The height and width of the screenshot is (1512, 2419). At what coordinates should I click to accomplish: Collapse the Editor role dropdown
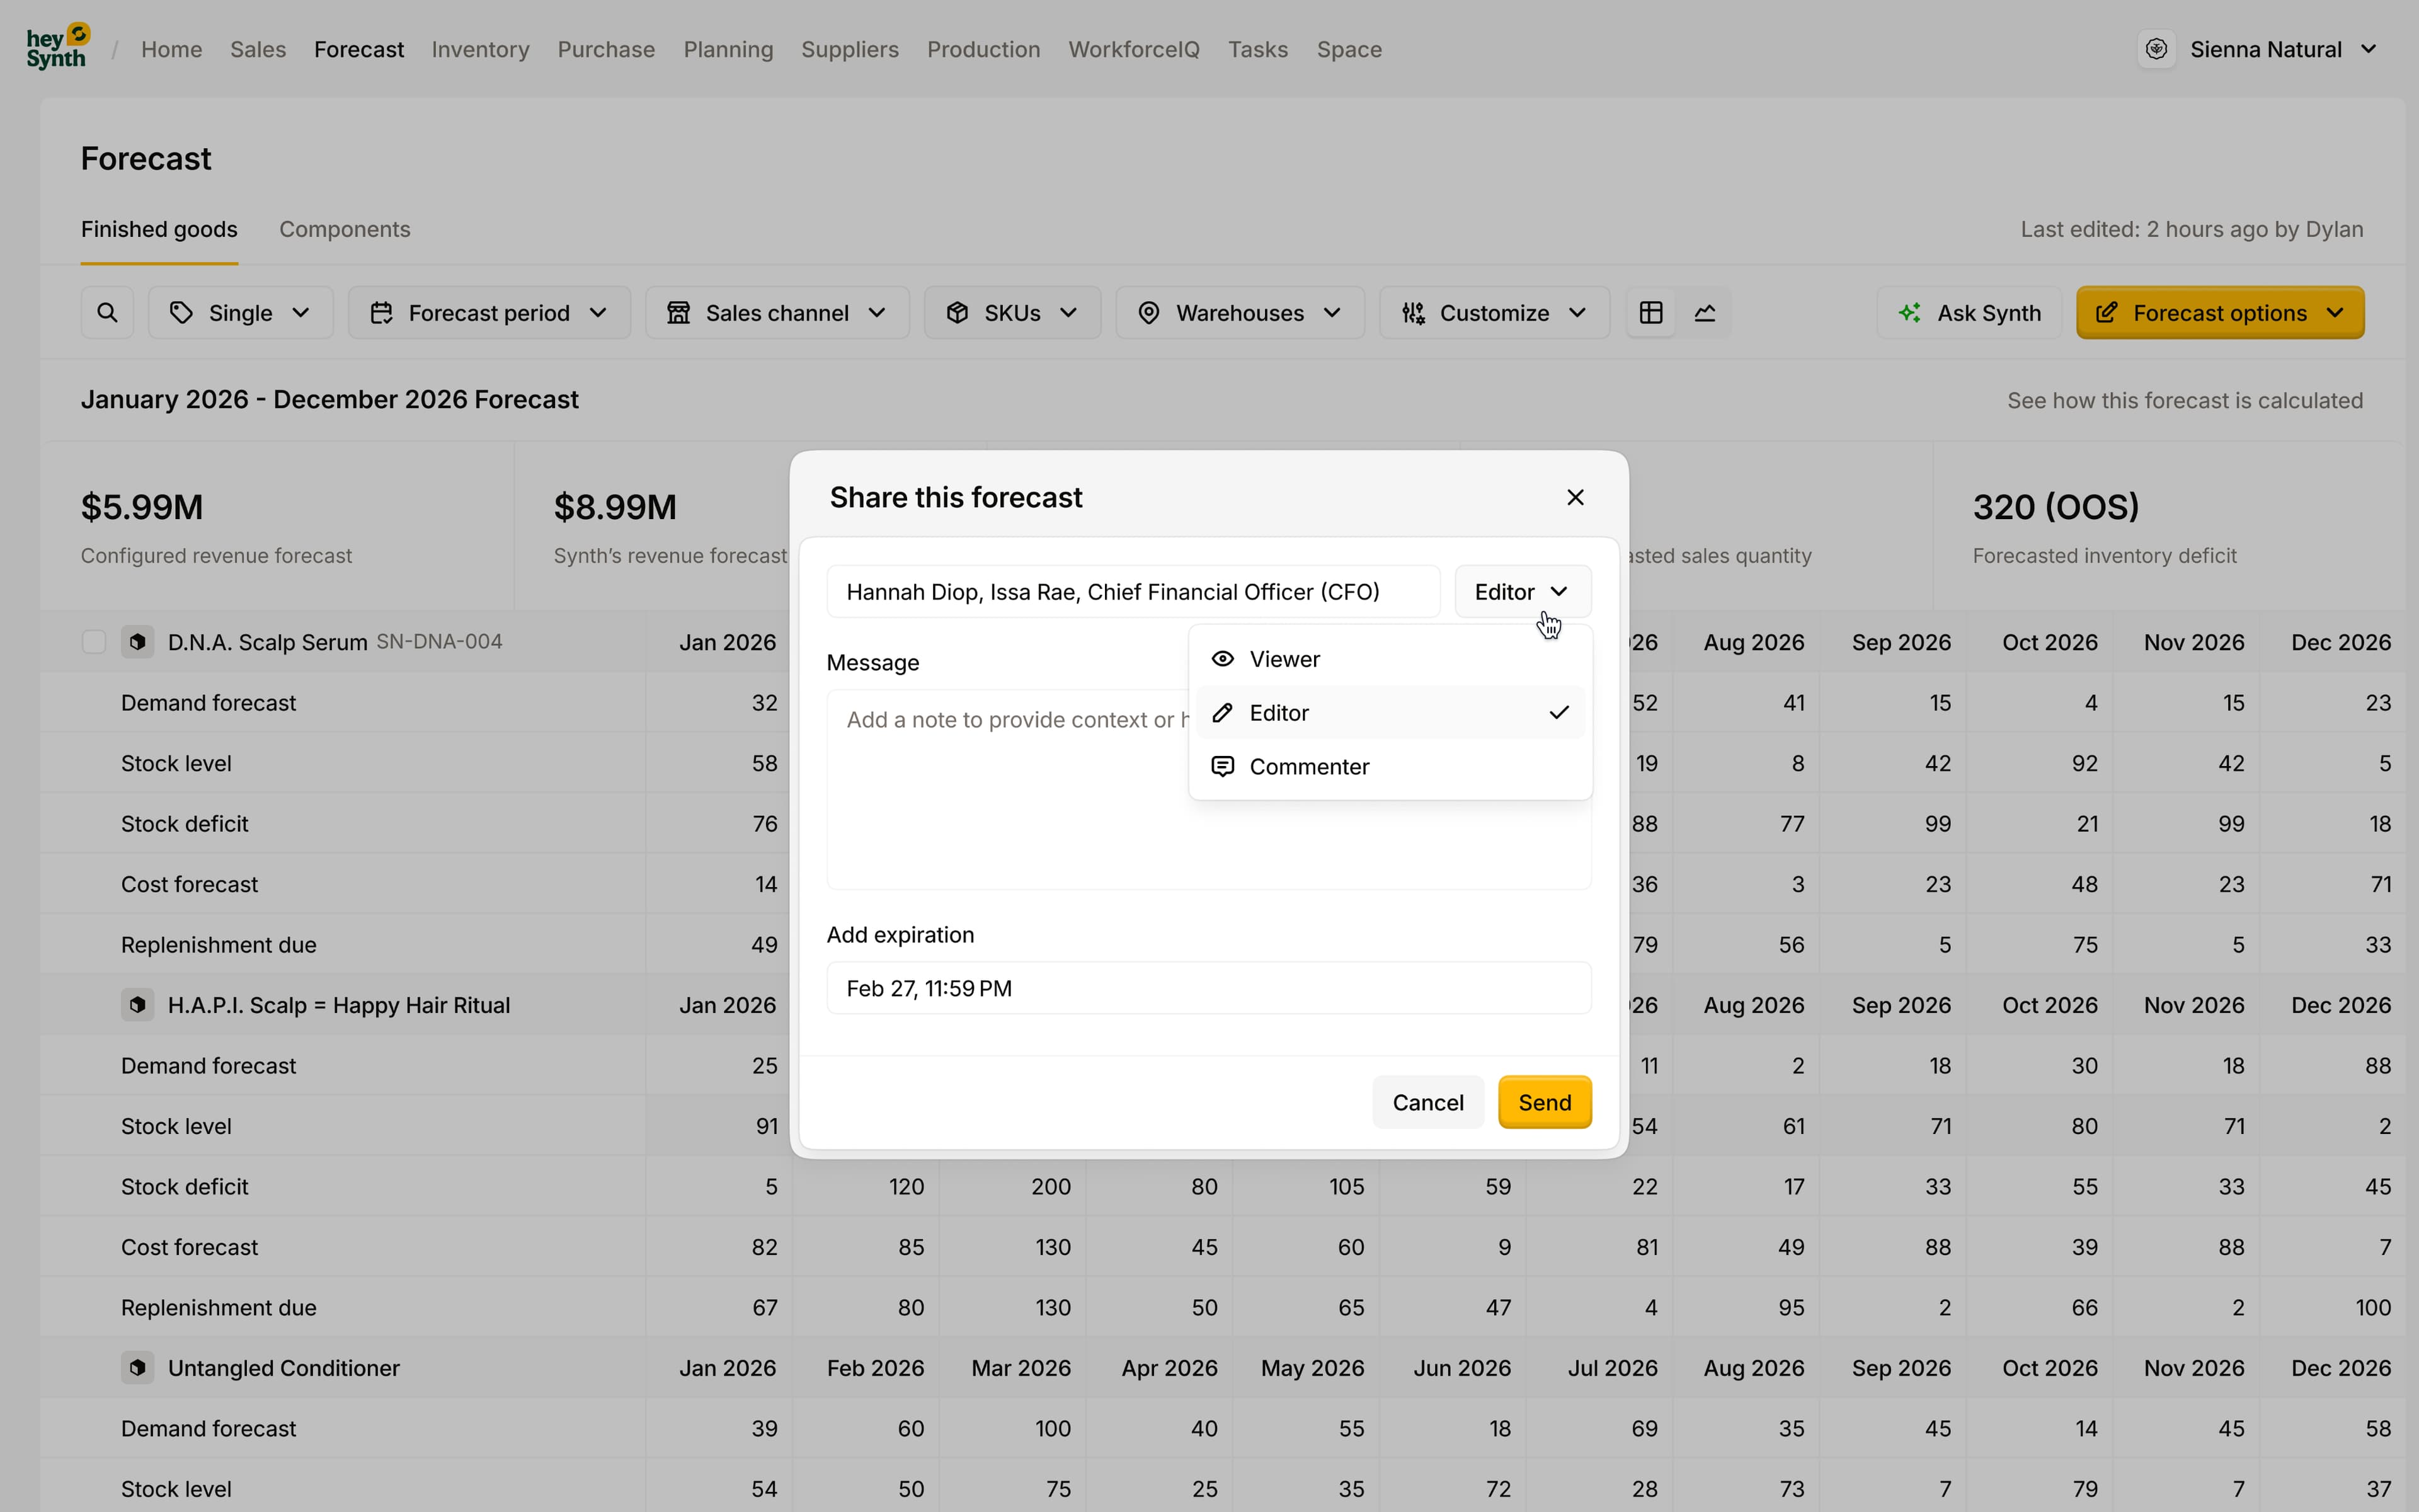pyautogui.click(x=1523, y=592)
